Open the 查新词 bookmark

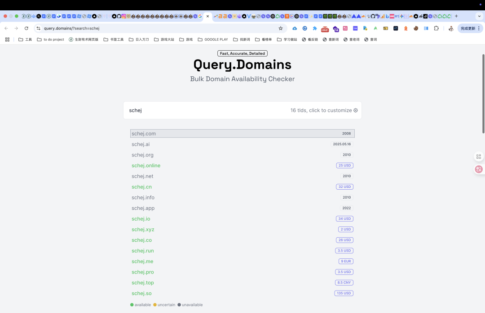(331, 39)
